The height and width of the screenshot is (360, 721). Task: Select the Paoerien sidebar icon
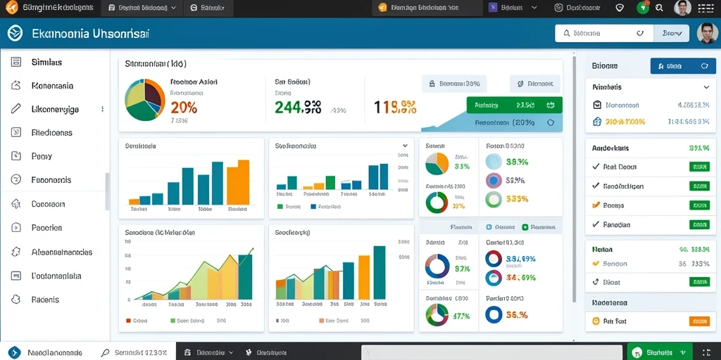16,227
